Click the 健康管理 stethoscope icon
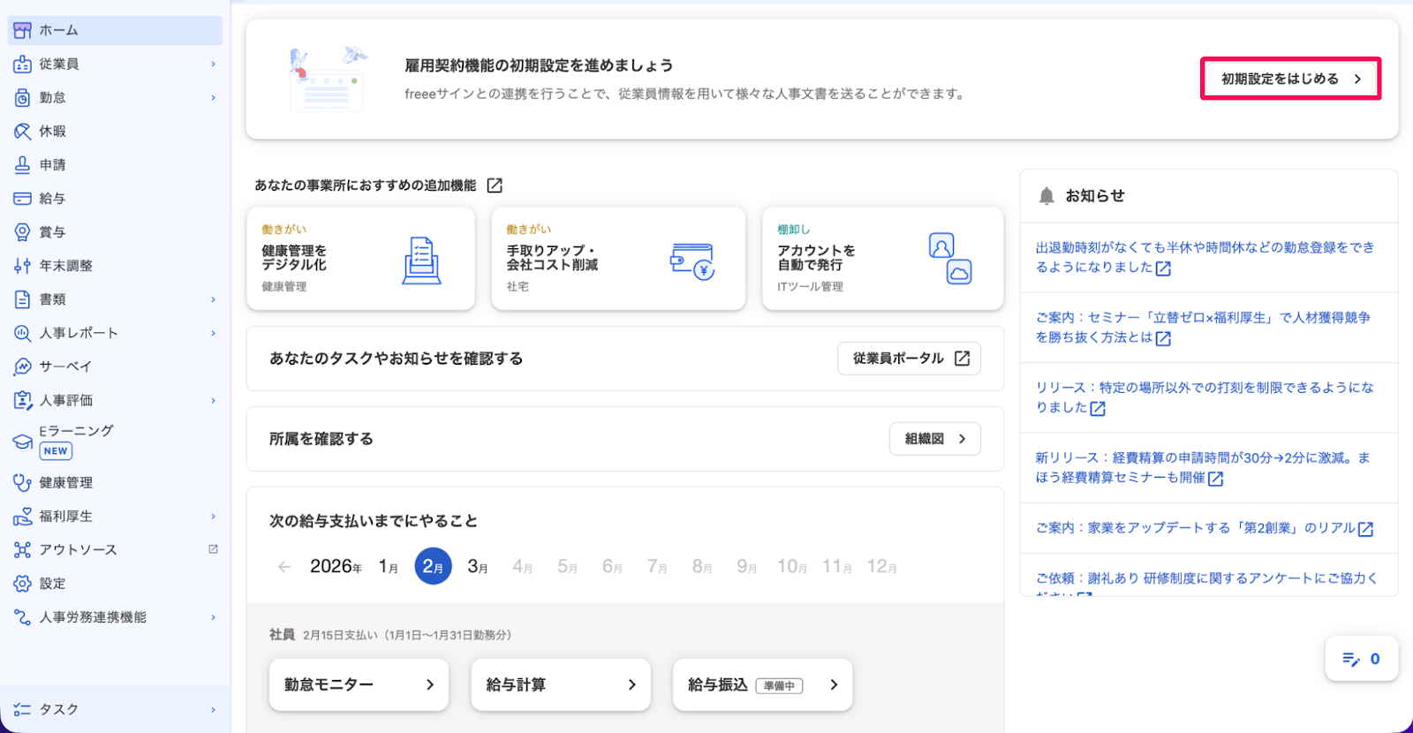The image size is (1413, 733). coord(22,482)
